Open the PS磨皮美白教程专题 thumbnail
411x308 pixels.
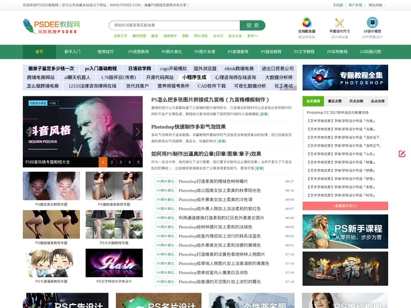[x=51, y=186]
